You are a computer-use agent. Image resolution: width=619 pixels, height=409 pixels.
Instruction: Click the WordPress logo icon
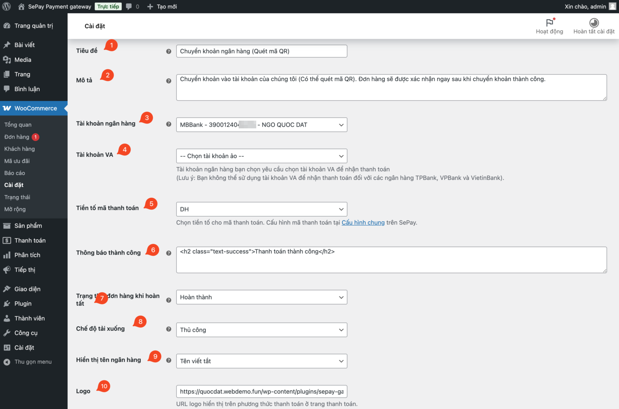pyautogui.click(x=6, y=6)
